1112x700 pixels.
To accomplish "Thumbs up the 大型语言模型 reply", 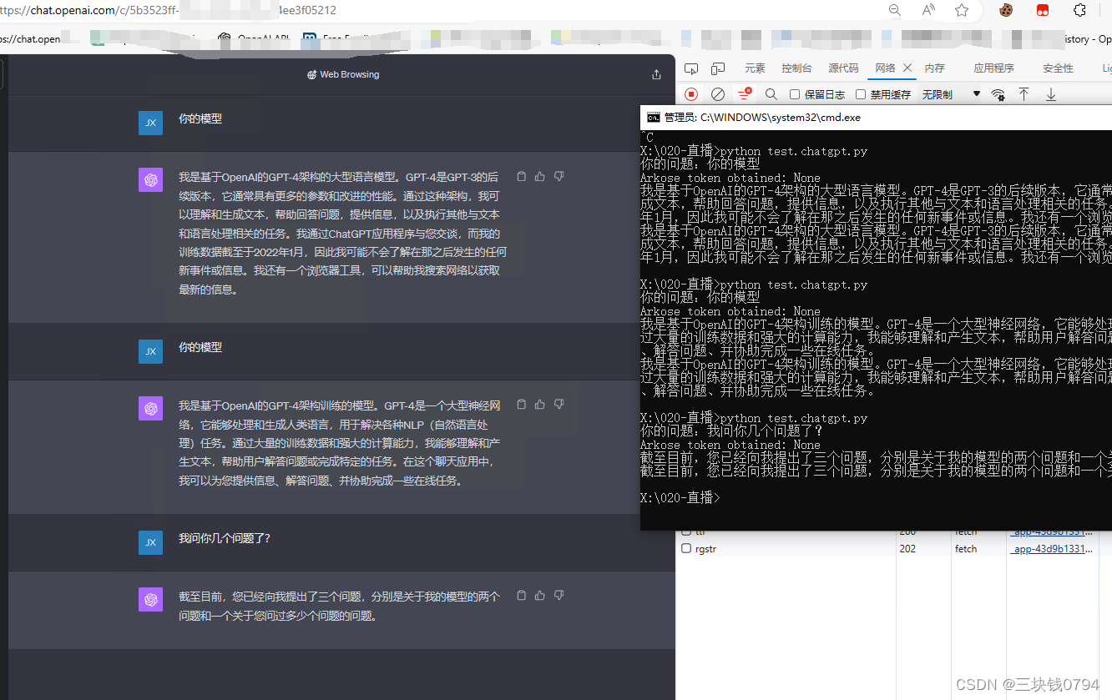I will pyautogui.click(x=540, y=177).
